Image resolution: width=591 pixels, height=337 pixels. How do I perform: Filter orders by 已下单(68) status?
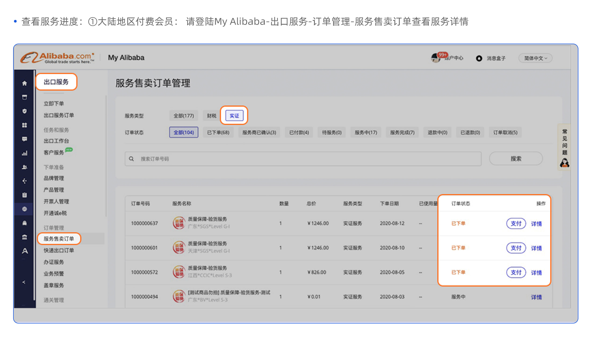[218, 132]
